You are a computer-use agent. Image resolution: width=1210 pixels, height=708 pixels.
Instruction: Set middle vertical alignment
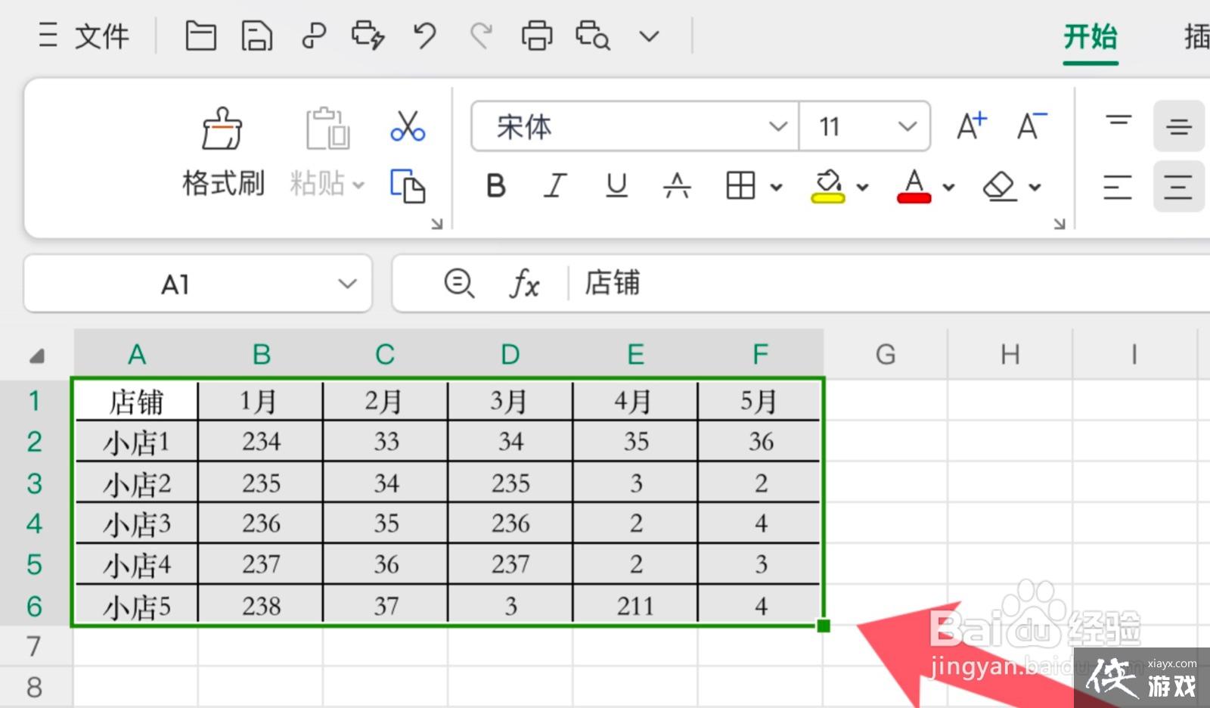[x=1178, y=126]
